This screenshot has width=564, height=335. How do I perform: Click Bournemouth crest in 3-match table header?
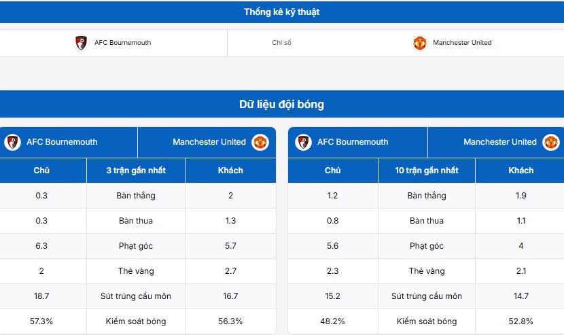[12, 142]
